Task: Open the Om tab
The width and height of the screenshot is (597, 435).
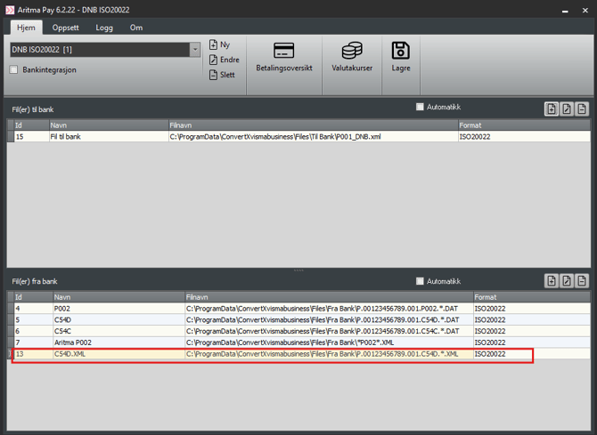Action: 136,28
